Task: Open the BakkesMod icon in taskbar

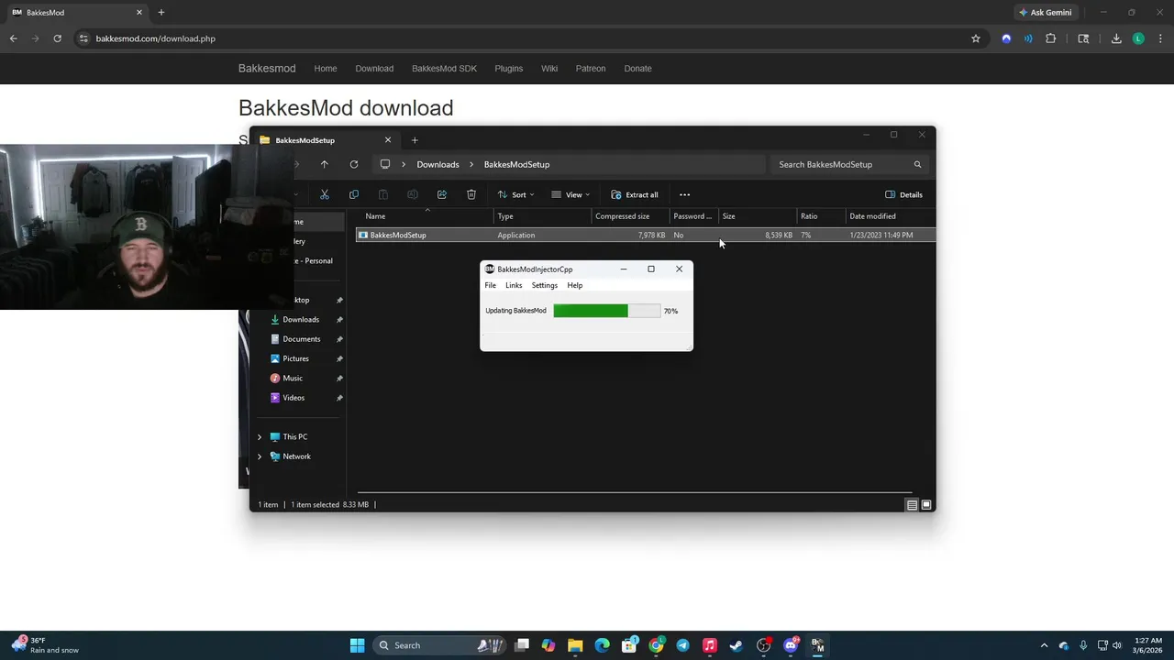Action: [x=817, y=645]
